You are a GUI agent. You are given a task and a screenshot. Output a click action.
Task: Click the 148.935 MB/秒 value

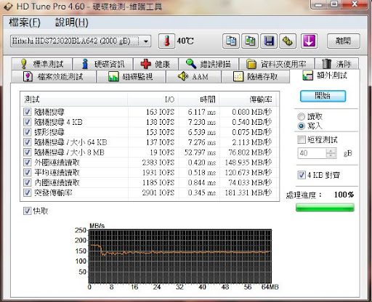click(x=248, y=163)
